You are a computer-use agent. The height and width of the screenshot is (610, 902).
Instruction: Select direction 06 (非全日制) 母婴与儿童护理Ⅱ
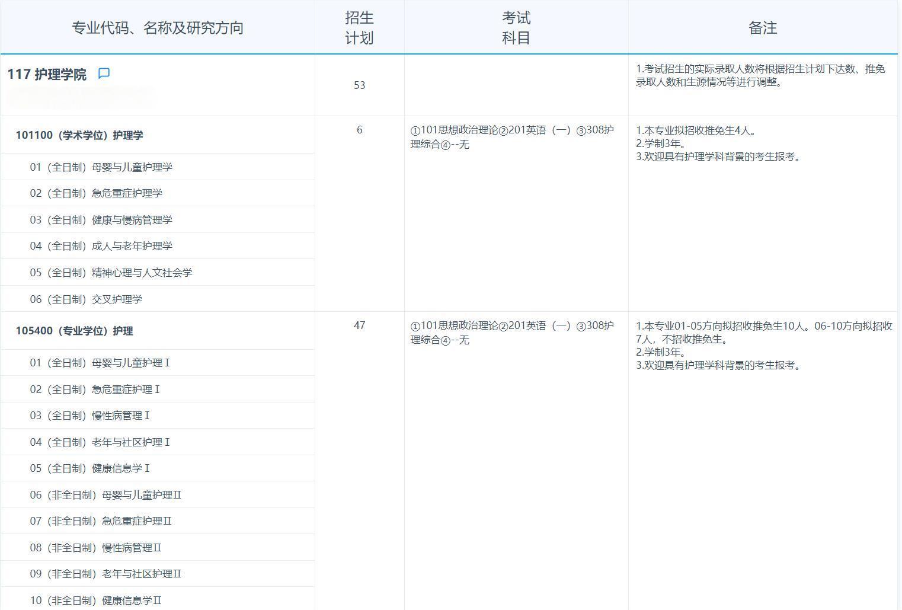[x=107, y=494]
